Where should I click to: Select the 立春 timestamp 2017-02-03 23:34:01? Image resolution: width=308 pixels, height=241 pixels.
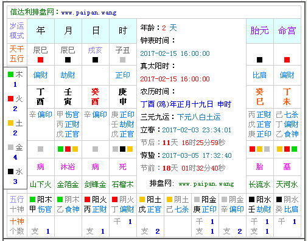197,130
